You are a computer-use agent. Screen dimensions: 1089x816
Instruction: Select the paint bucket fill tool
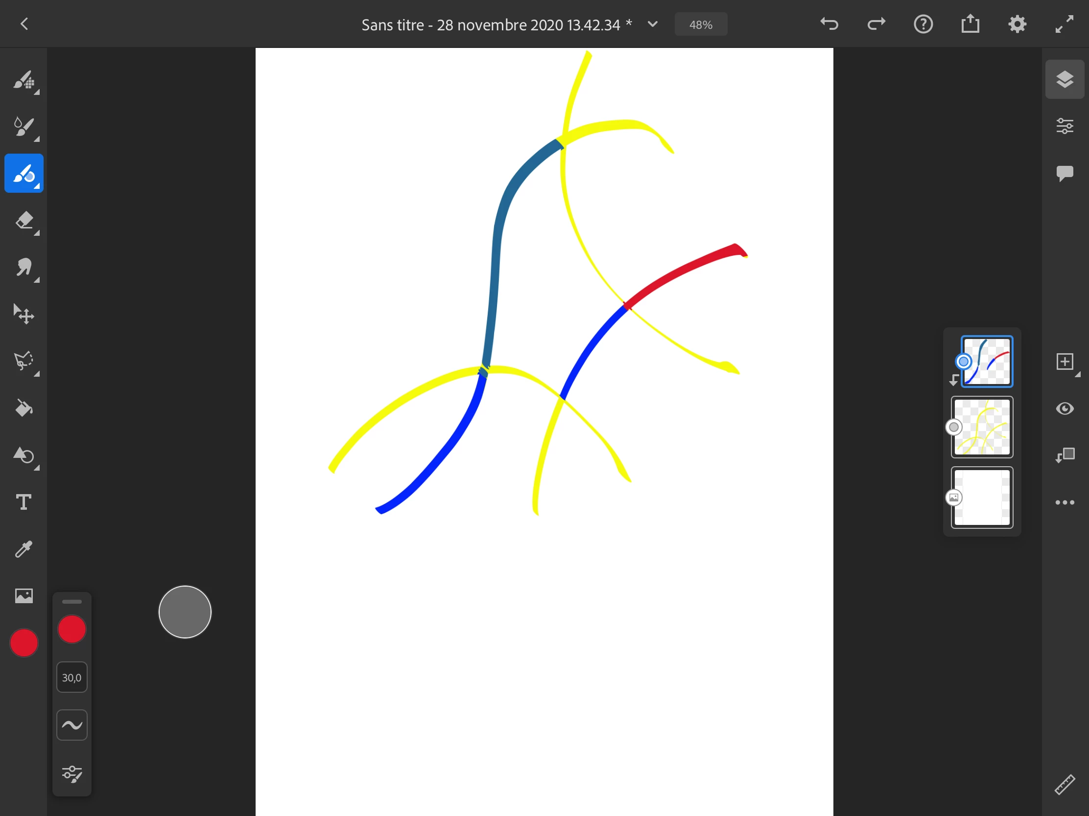24,408
